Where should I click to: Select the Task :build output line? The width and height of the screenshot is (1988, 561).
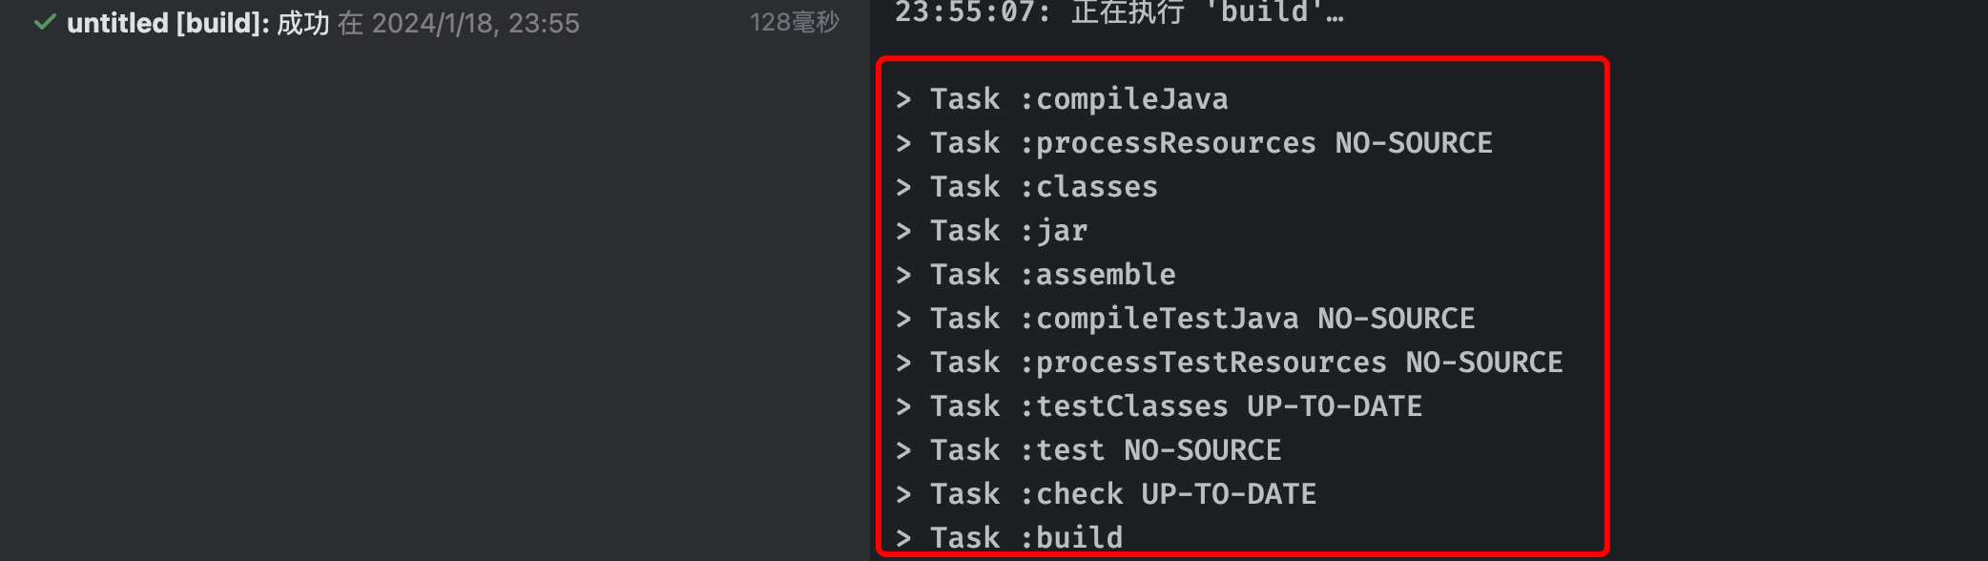pyautogui.click(x=1011, y=536)
